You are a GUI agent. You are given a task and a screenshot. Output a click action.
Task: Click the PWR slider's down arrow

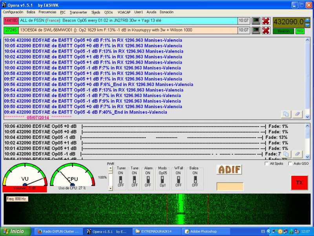(x=111, y=188)
